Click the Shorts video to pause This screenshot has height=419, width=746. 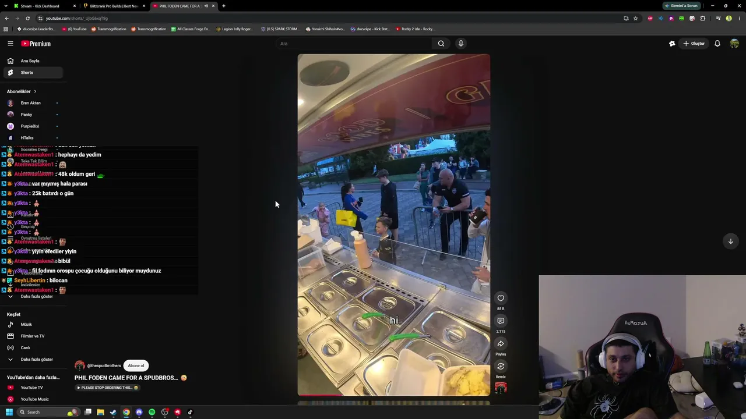coord(394,225)
